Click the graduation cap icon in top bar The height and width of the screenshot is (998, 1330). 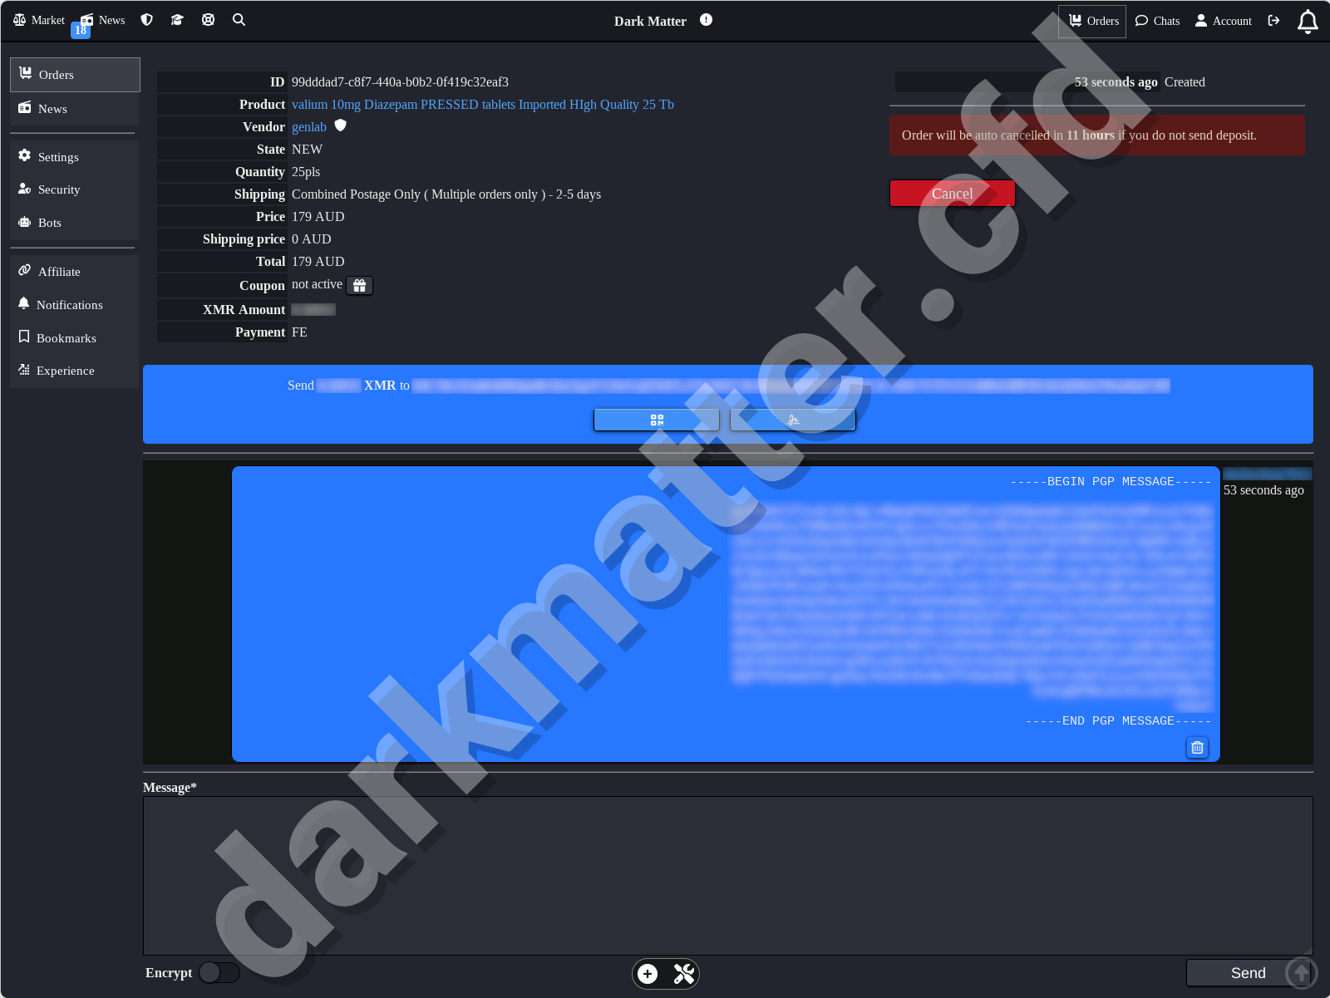click(177, 20)
